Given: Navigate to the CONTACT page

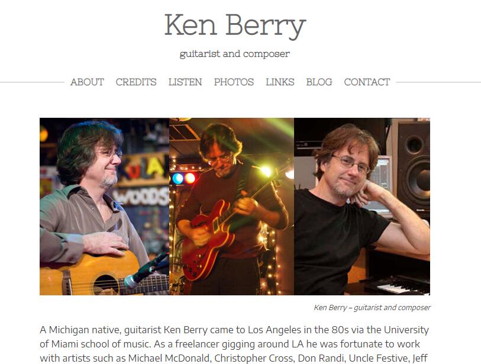Looking at the screenshot, I should [x=367, y=82].
